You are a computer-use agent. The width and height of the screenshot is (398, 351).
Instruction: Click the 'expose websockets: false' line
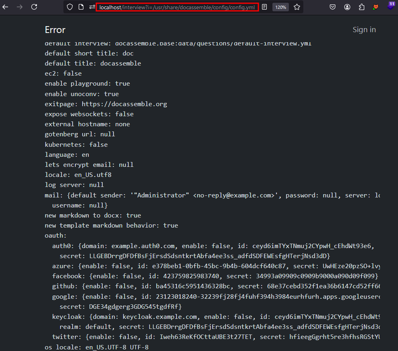(x=89, y=114)
